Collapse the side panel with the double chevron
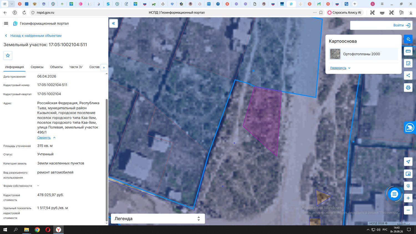 tap(113, 23)
